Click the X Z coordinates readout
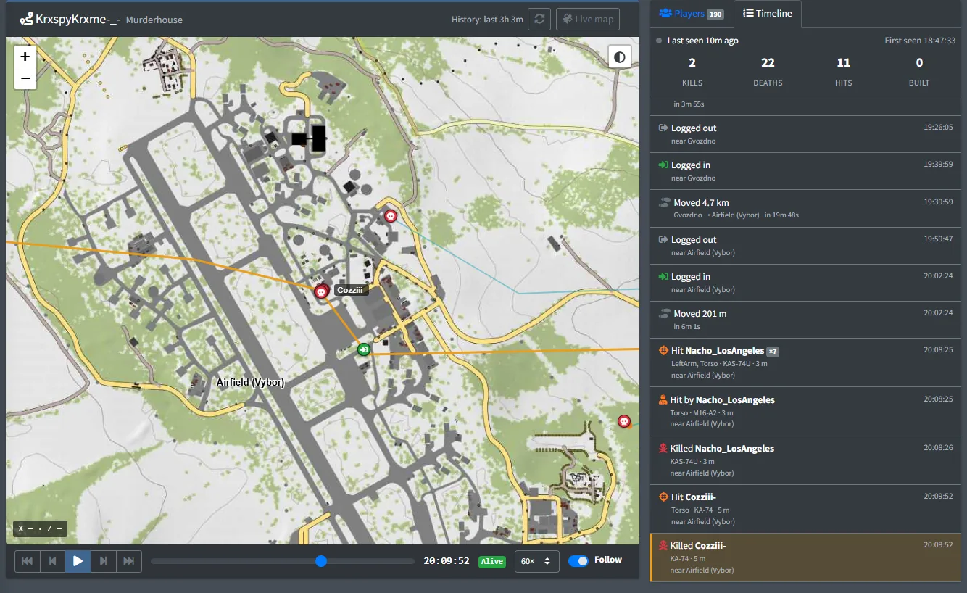 coord(40,528)
